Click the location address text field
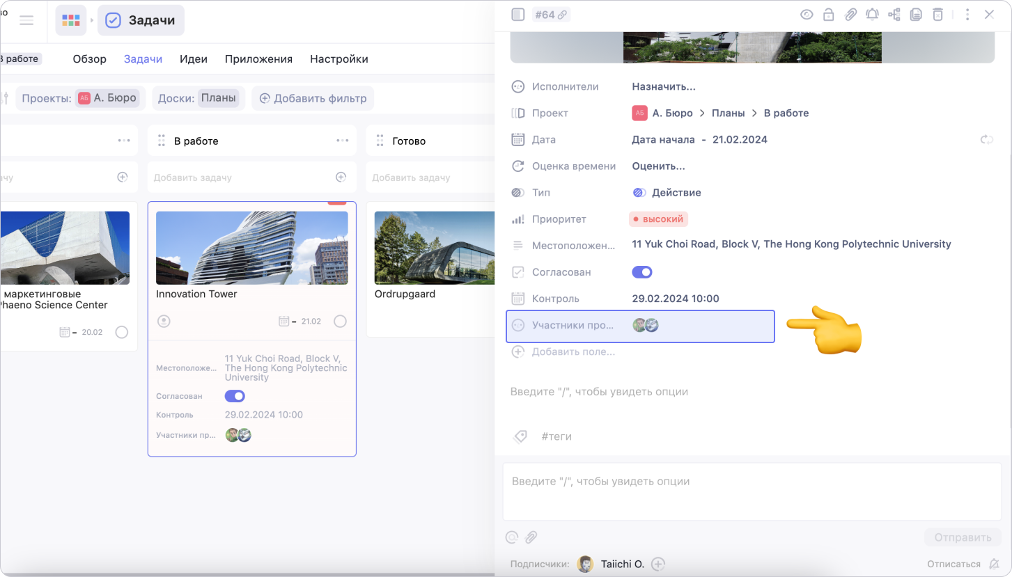Image resolution: width=1012 pixels, height=577 pixels. point(791,244)
